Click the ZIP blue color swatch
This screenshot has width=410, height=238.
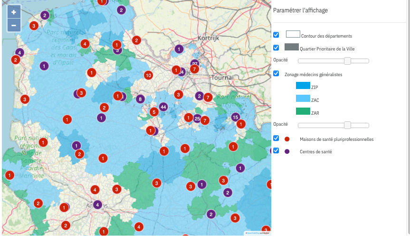point(303,86)
